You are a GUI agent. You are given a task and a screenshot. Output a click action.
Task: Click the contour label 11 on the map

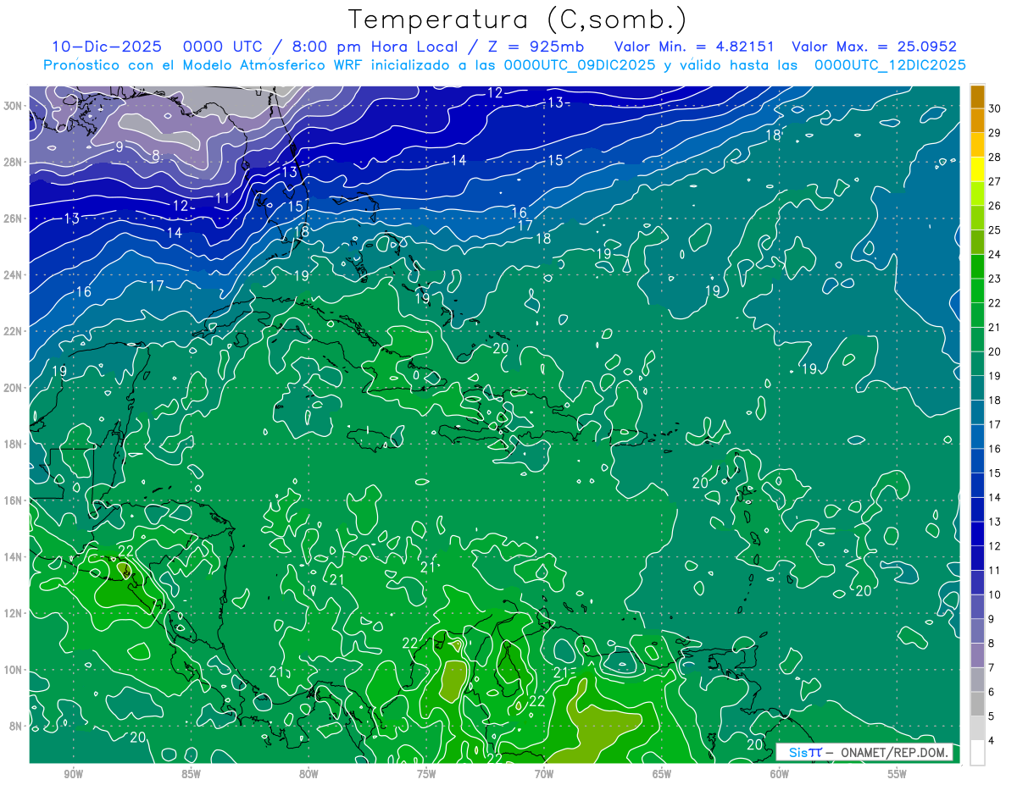(x=222, y=198)
